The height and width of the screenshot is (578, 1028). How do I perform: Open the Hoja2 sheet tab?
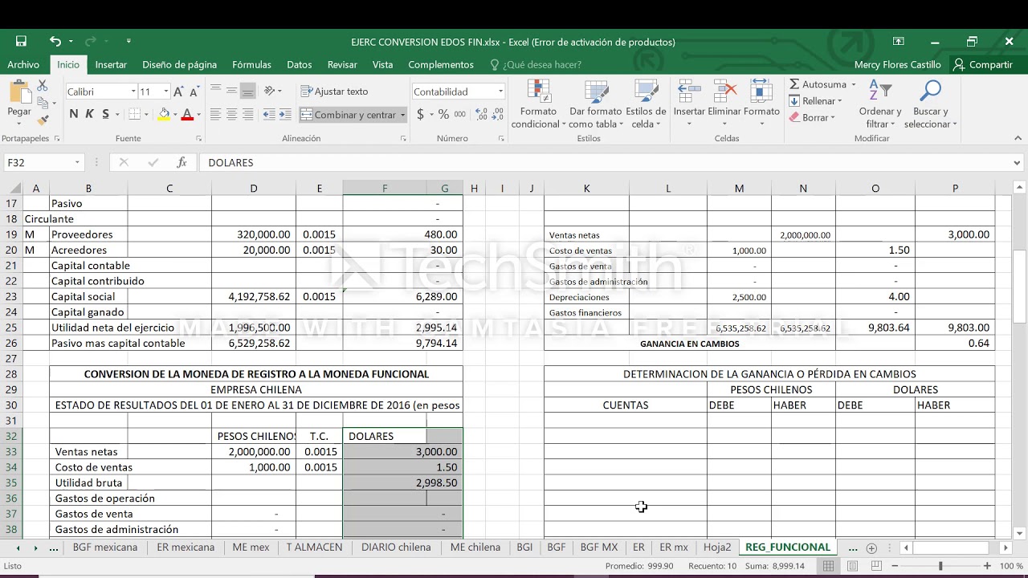pos(716,547)
